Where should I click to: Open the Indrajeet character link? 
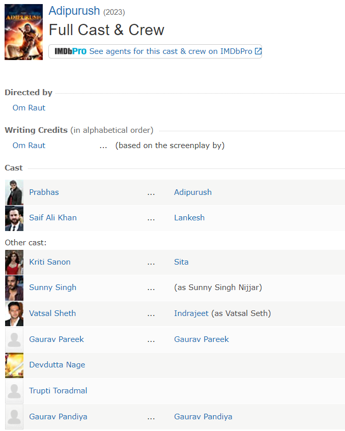[x=191, y=313]
